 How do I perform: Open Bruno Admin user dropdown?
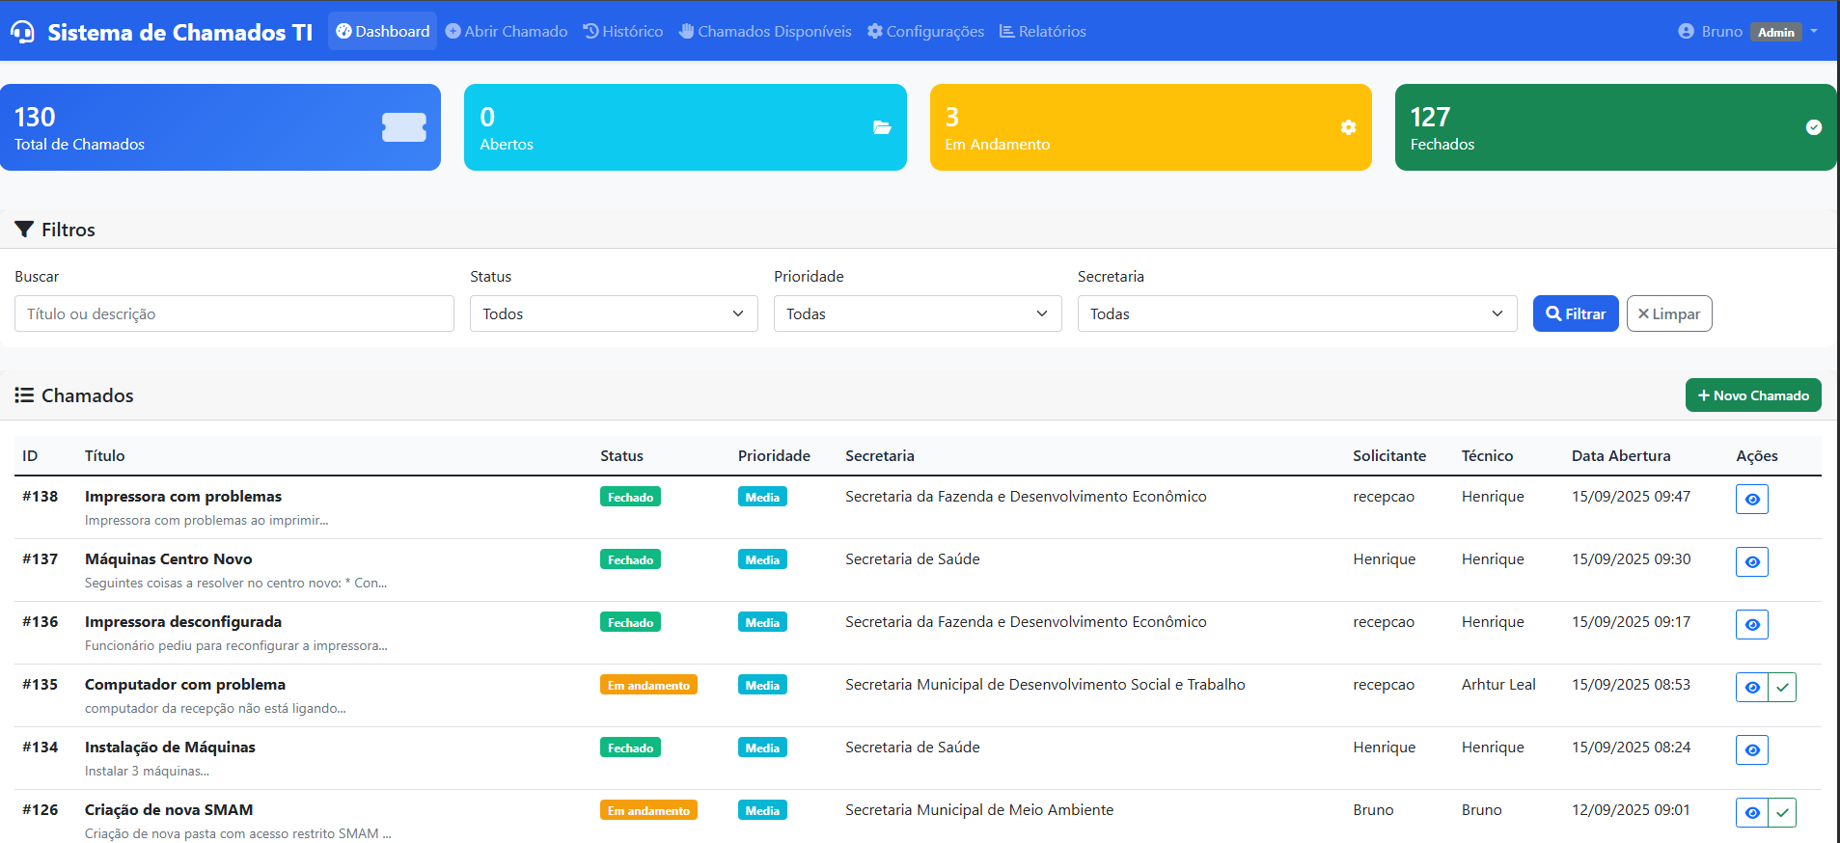[1747, 31]
